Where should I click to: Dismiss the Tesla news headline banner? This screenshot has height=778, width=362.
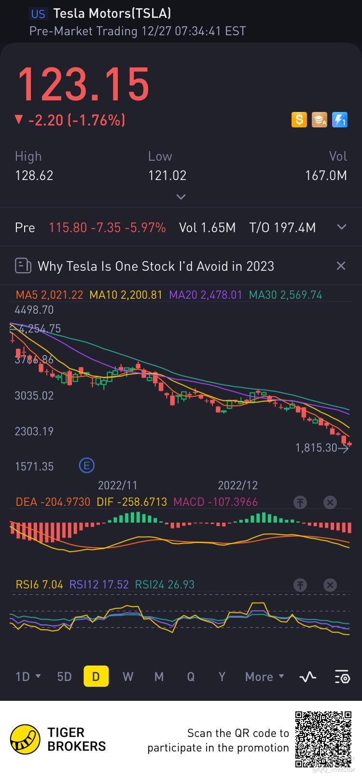pyautogui.click(x=341, y=266)
